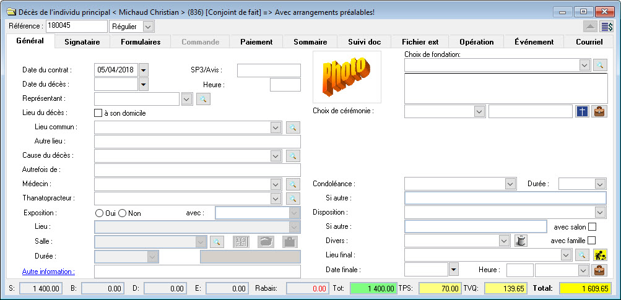
Task: Open the Régulier type dropdown
Action: click(x=147, y=27)
